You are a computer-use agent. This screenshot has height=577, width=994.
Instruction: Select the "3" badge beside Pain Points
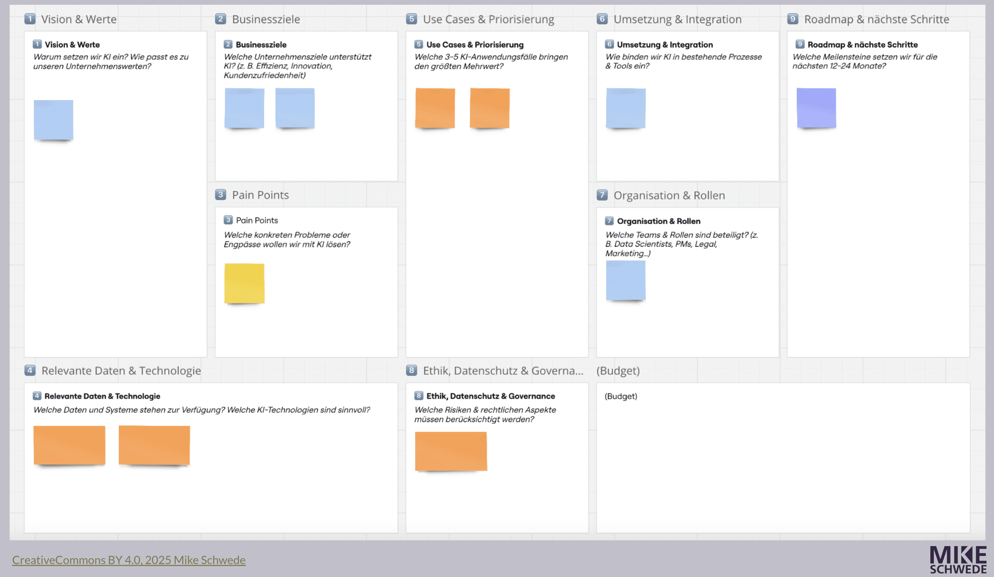point(228,220)
